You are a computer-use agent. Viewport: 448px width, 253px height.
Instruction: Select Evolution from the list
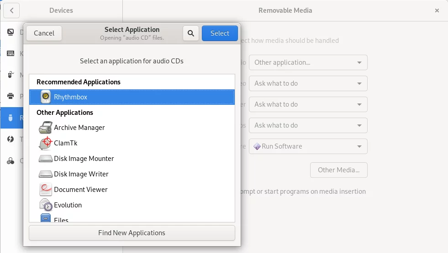point(132,205)
